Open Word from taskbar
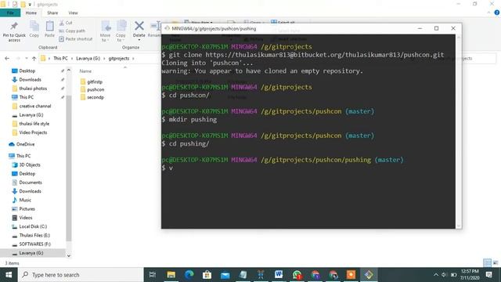501x282 pixels. tap(279, 275)
